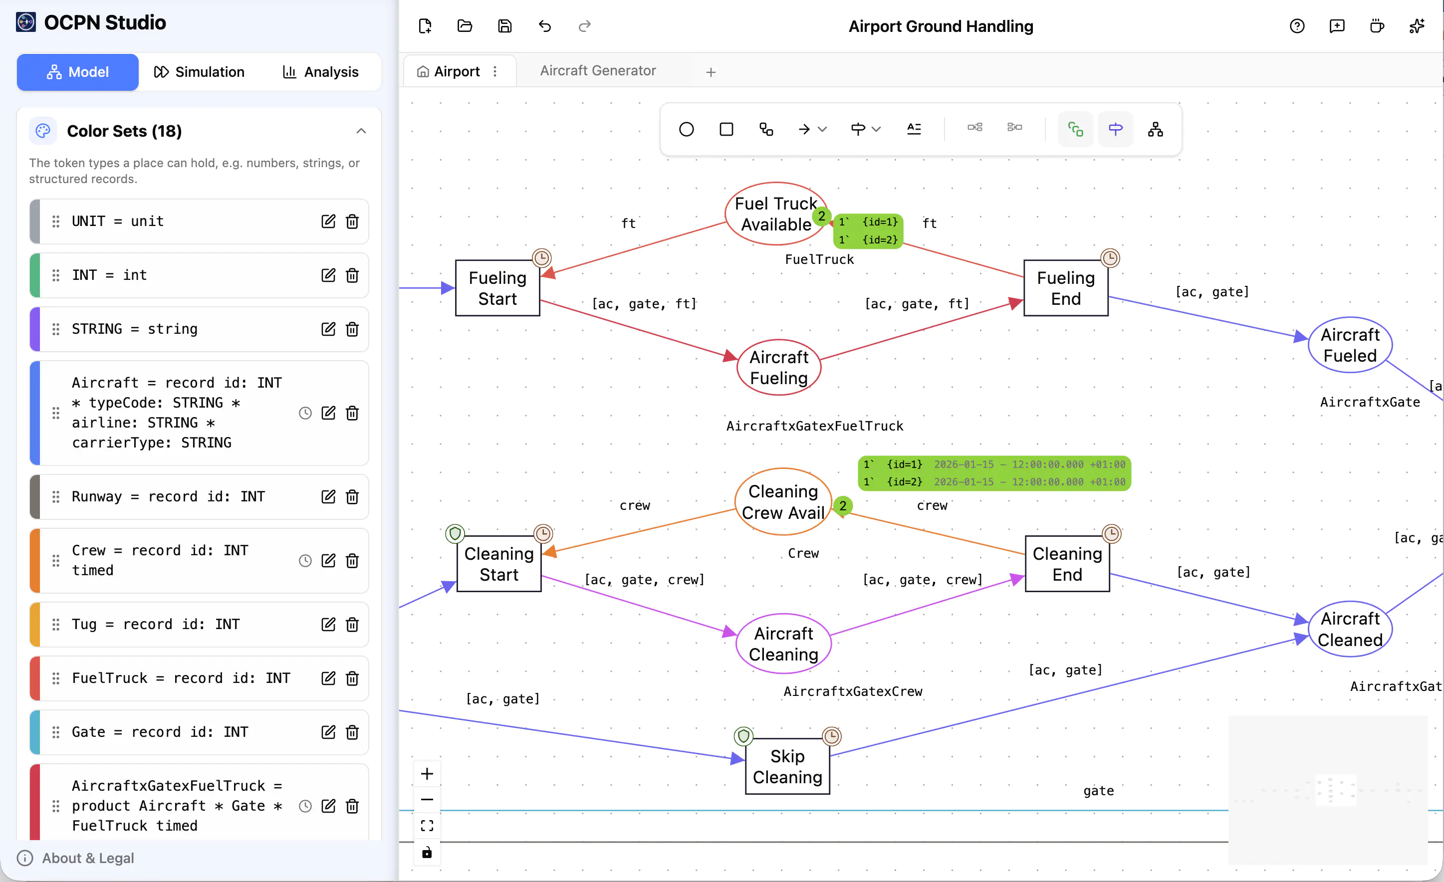This screenshot has width=1444, height=882.
Task: Select the arrow arc tool
Action: coord(804,129)
